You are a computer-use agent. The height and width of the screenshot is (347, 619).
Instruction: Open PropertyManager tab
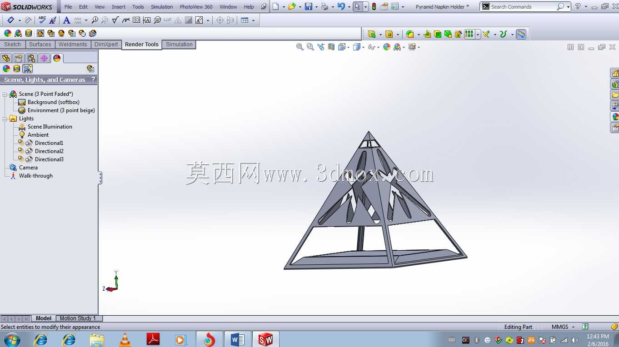click(x=19, y=58)
